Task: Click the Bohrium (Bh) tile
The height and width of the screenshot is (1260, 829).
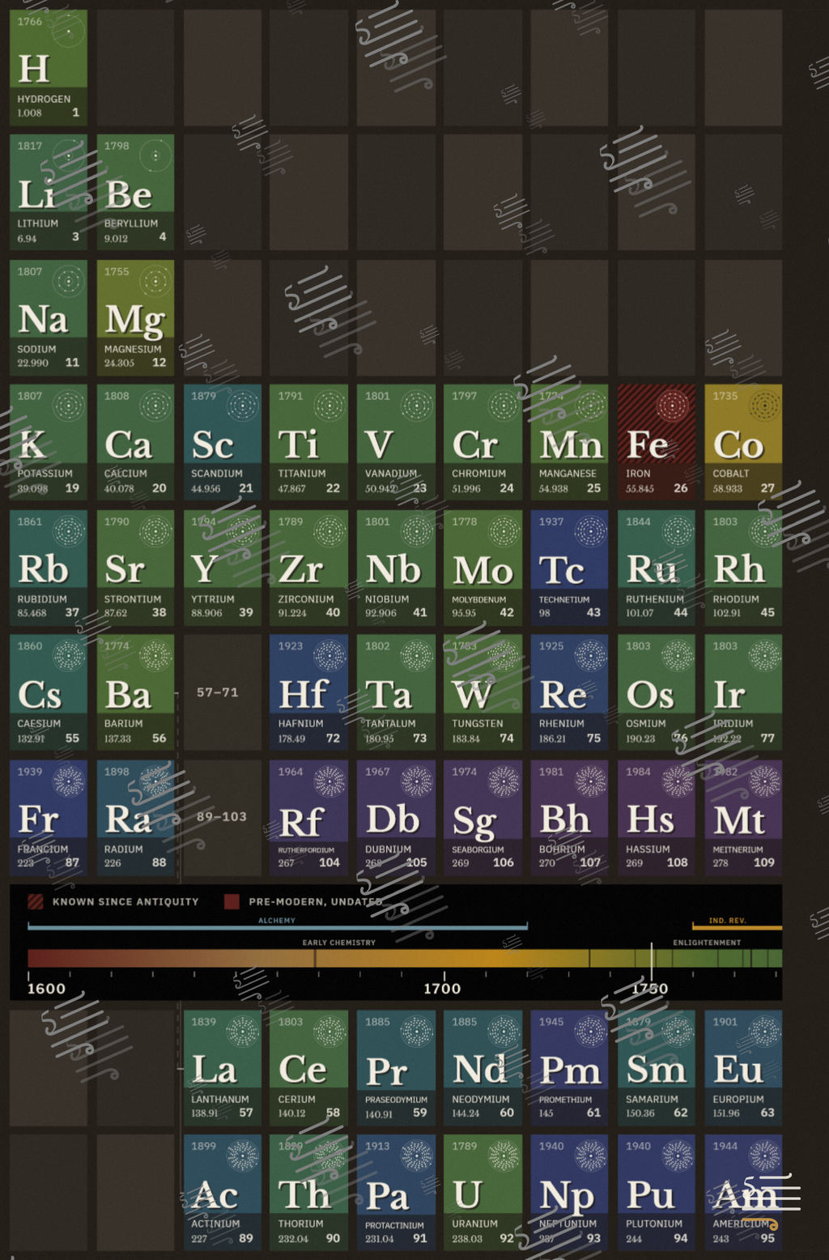Action: point(570,818)
